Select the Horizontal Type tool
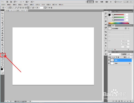Image resolution: width=134 pixels, height=103 pixels. click(2, 50)
